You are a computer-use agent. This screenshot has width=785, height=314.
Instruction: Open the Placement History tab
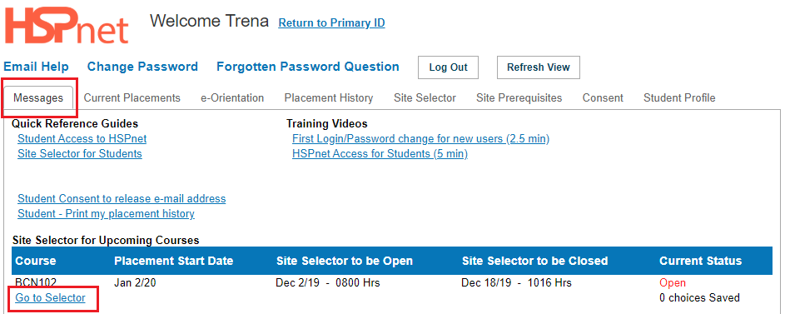[329, 98]
